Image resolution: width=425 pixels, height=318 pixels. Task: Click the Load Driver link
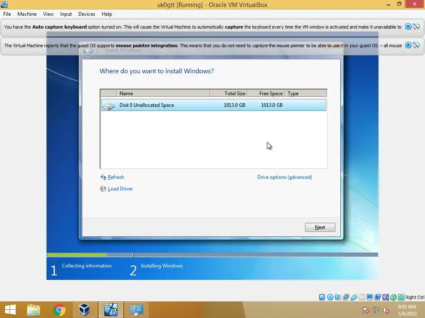[120, 189]
